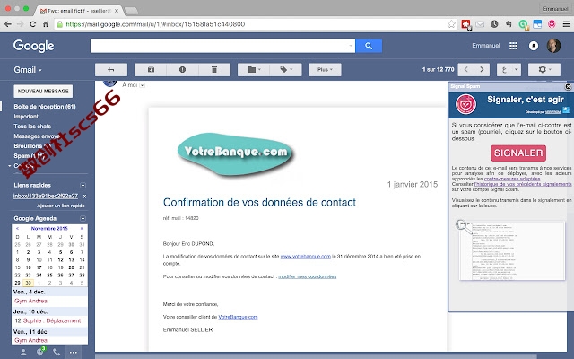Open Tous les chats
The image size is (574, 359).
click(32, 127)
